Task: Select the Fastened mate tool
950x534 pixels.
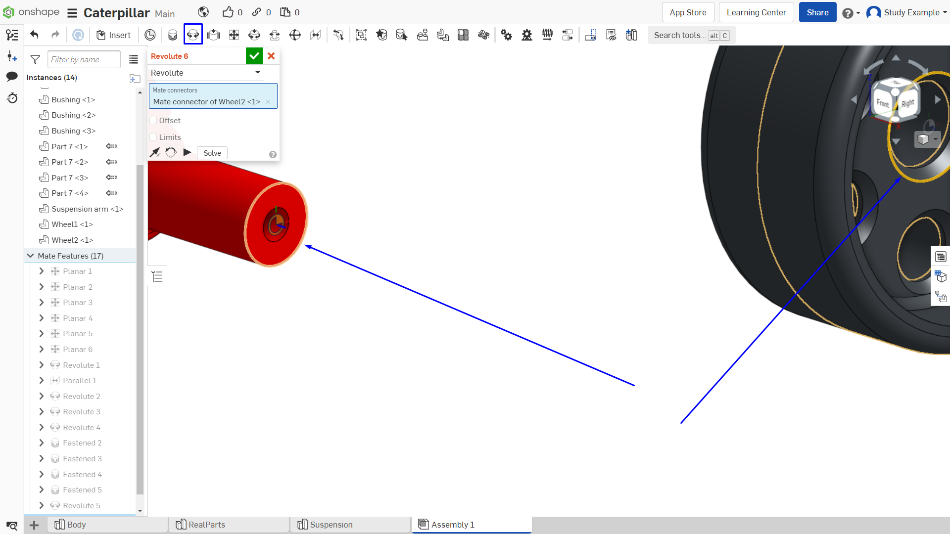Action: 172,35
